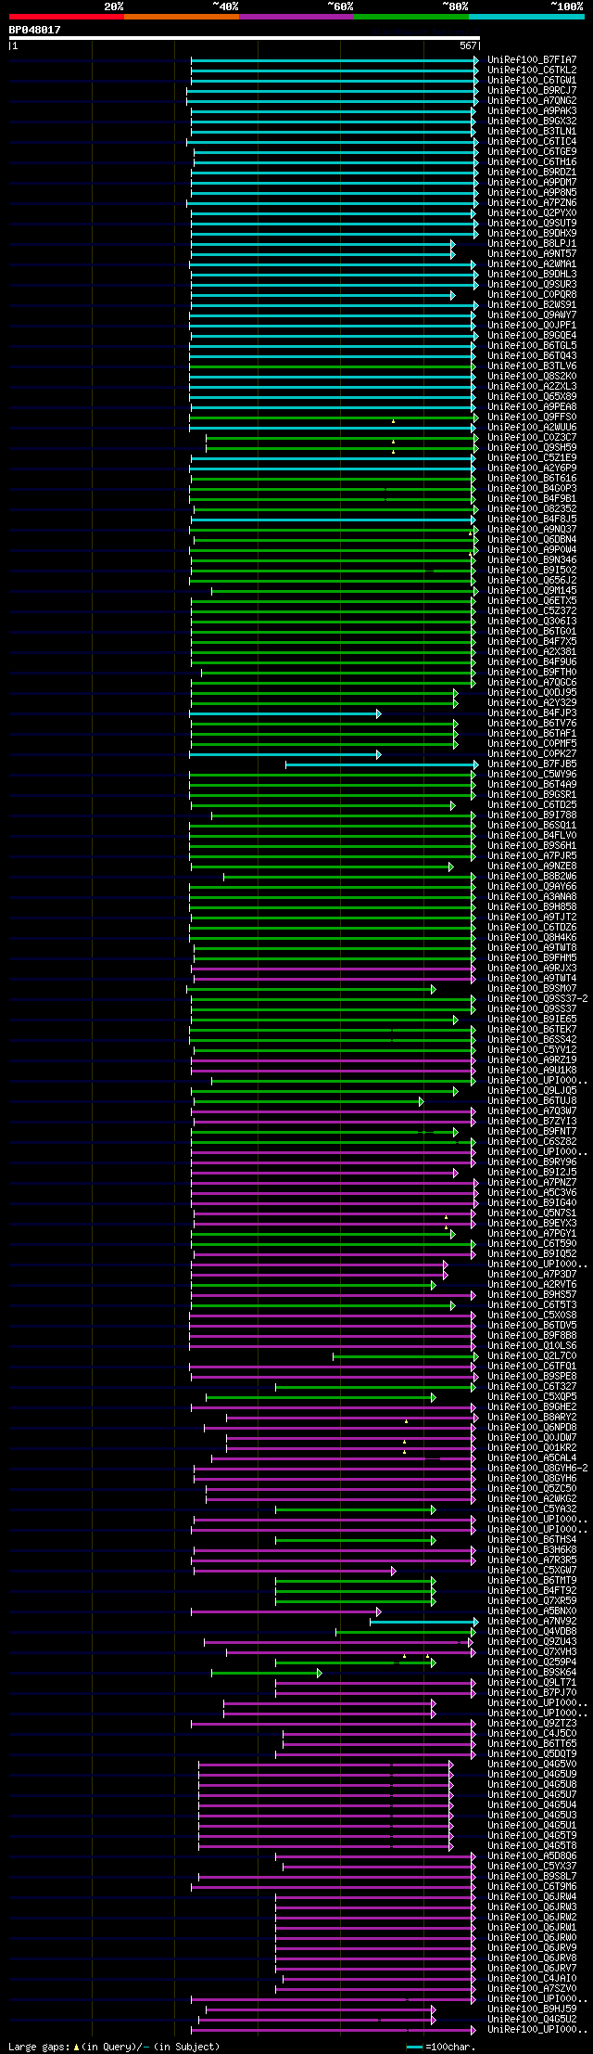Select the UniRef100_Q5N7S1 label

pos(532,1213)
